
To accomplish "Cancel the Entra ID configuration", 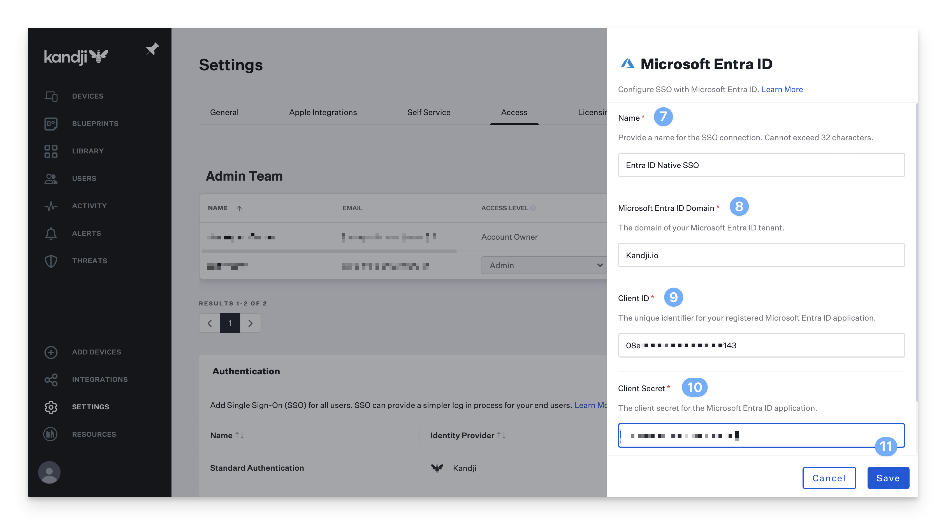I will point(829,478).
